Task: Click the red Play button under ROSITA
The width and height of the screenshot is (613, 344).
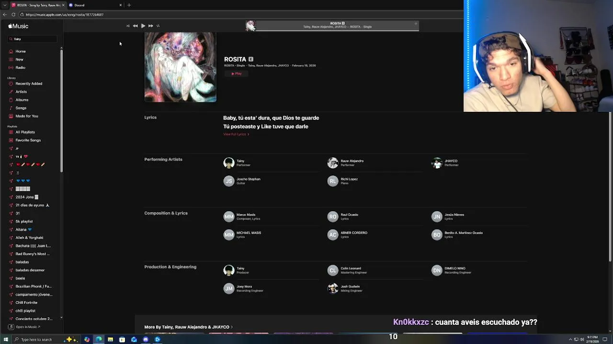Action: point(237,74)
